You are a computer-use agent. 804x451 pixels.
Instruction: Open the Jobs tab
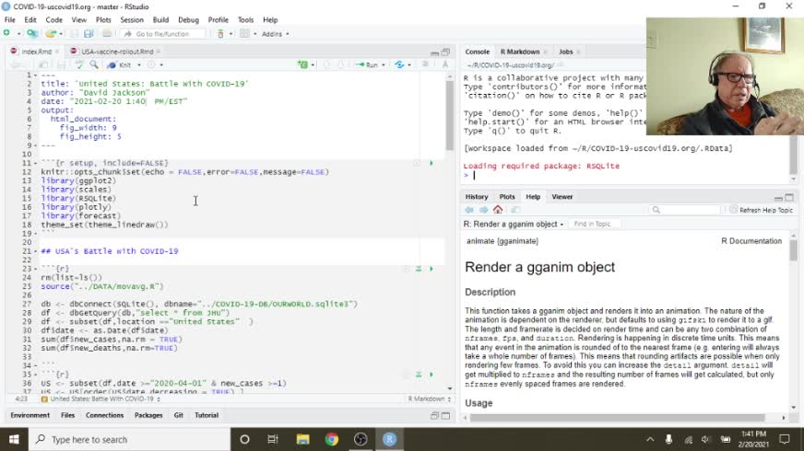(x=565, y=52)
